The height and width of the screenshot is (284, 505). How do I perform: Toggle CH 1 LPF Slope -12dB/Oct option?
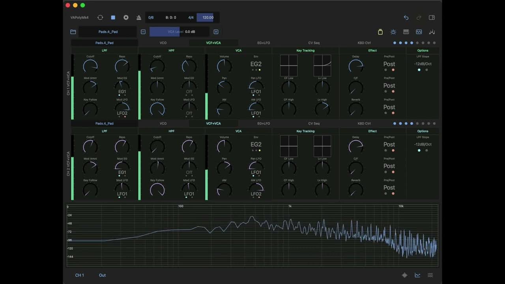pyautogui.click(x=423, y=64)
